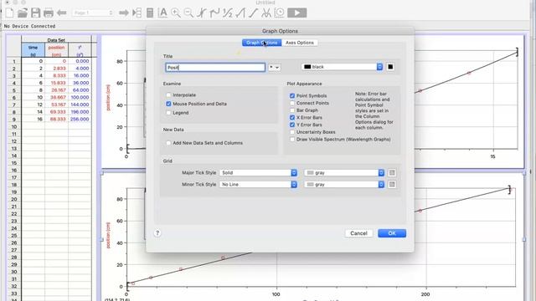
Task: Open a file with folder icon
Action: (x=23, y=13)
